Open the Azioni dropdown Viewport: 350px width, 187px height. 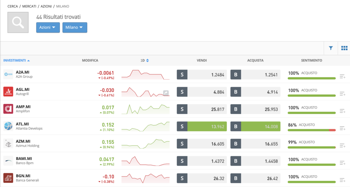[48, 27]
